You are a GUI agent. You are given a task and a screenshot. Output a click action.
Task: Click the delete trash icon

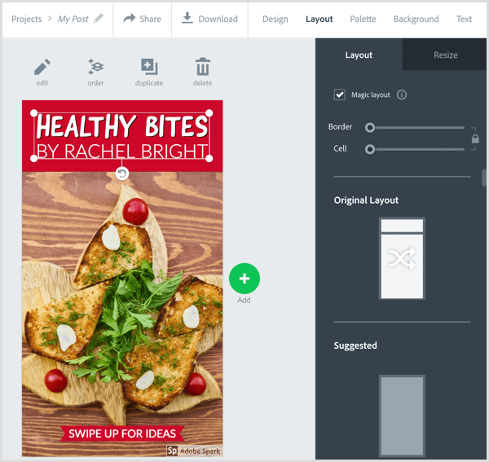202,67
